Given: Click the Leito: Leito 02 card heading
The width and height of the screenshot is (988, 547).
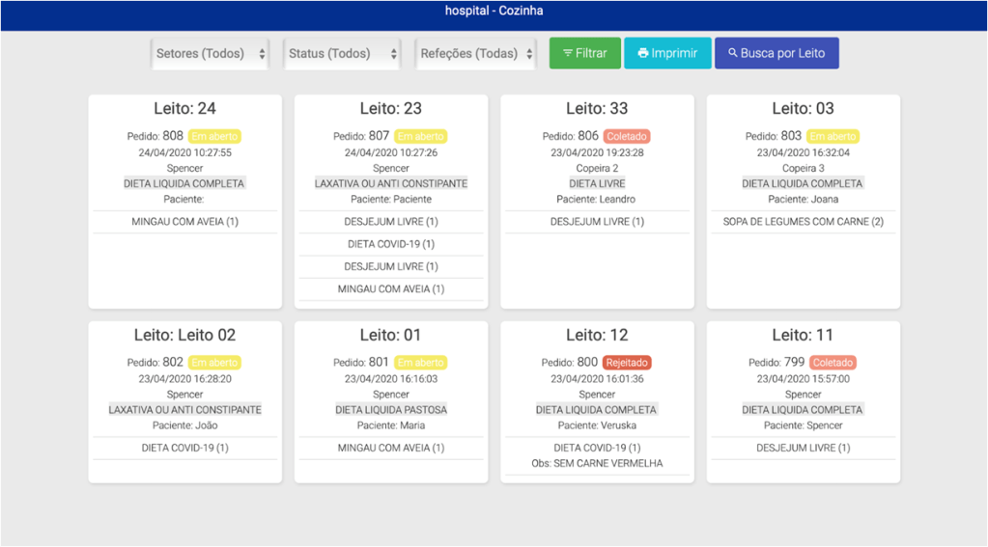Looking at the screenshot, I should tap(184, 336).
